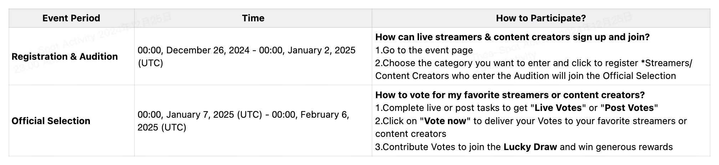Select the "Official Selection" row label
This screenshot has width=719, height=165.
coord(51,121)
